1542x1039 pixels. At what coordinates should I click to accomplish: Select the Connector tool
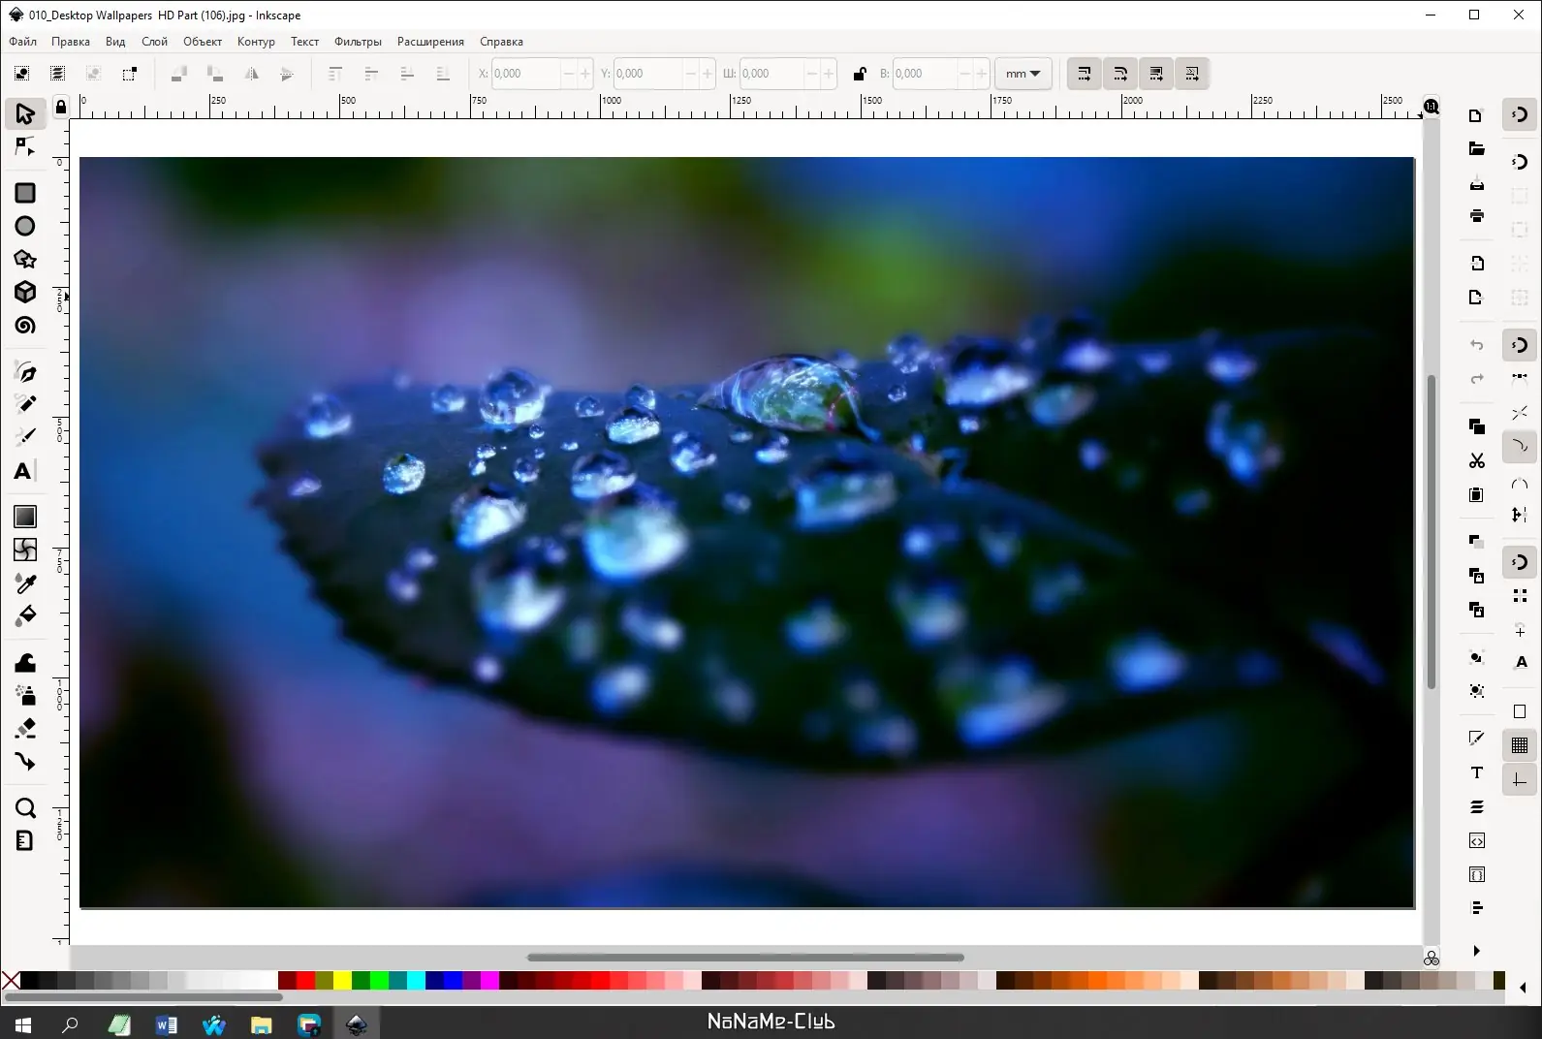tap(25, 761)
